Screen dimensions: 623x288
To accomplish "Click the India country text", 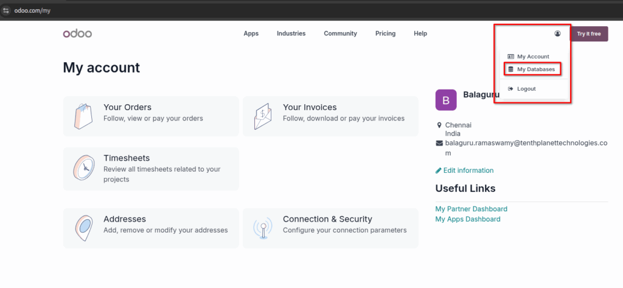I will (x=453, y=134).
